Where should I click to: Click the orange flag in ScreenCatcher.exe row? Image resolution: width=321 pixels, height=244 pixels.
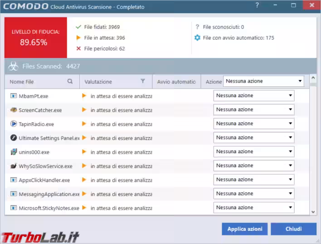(84, 110)
